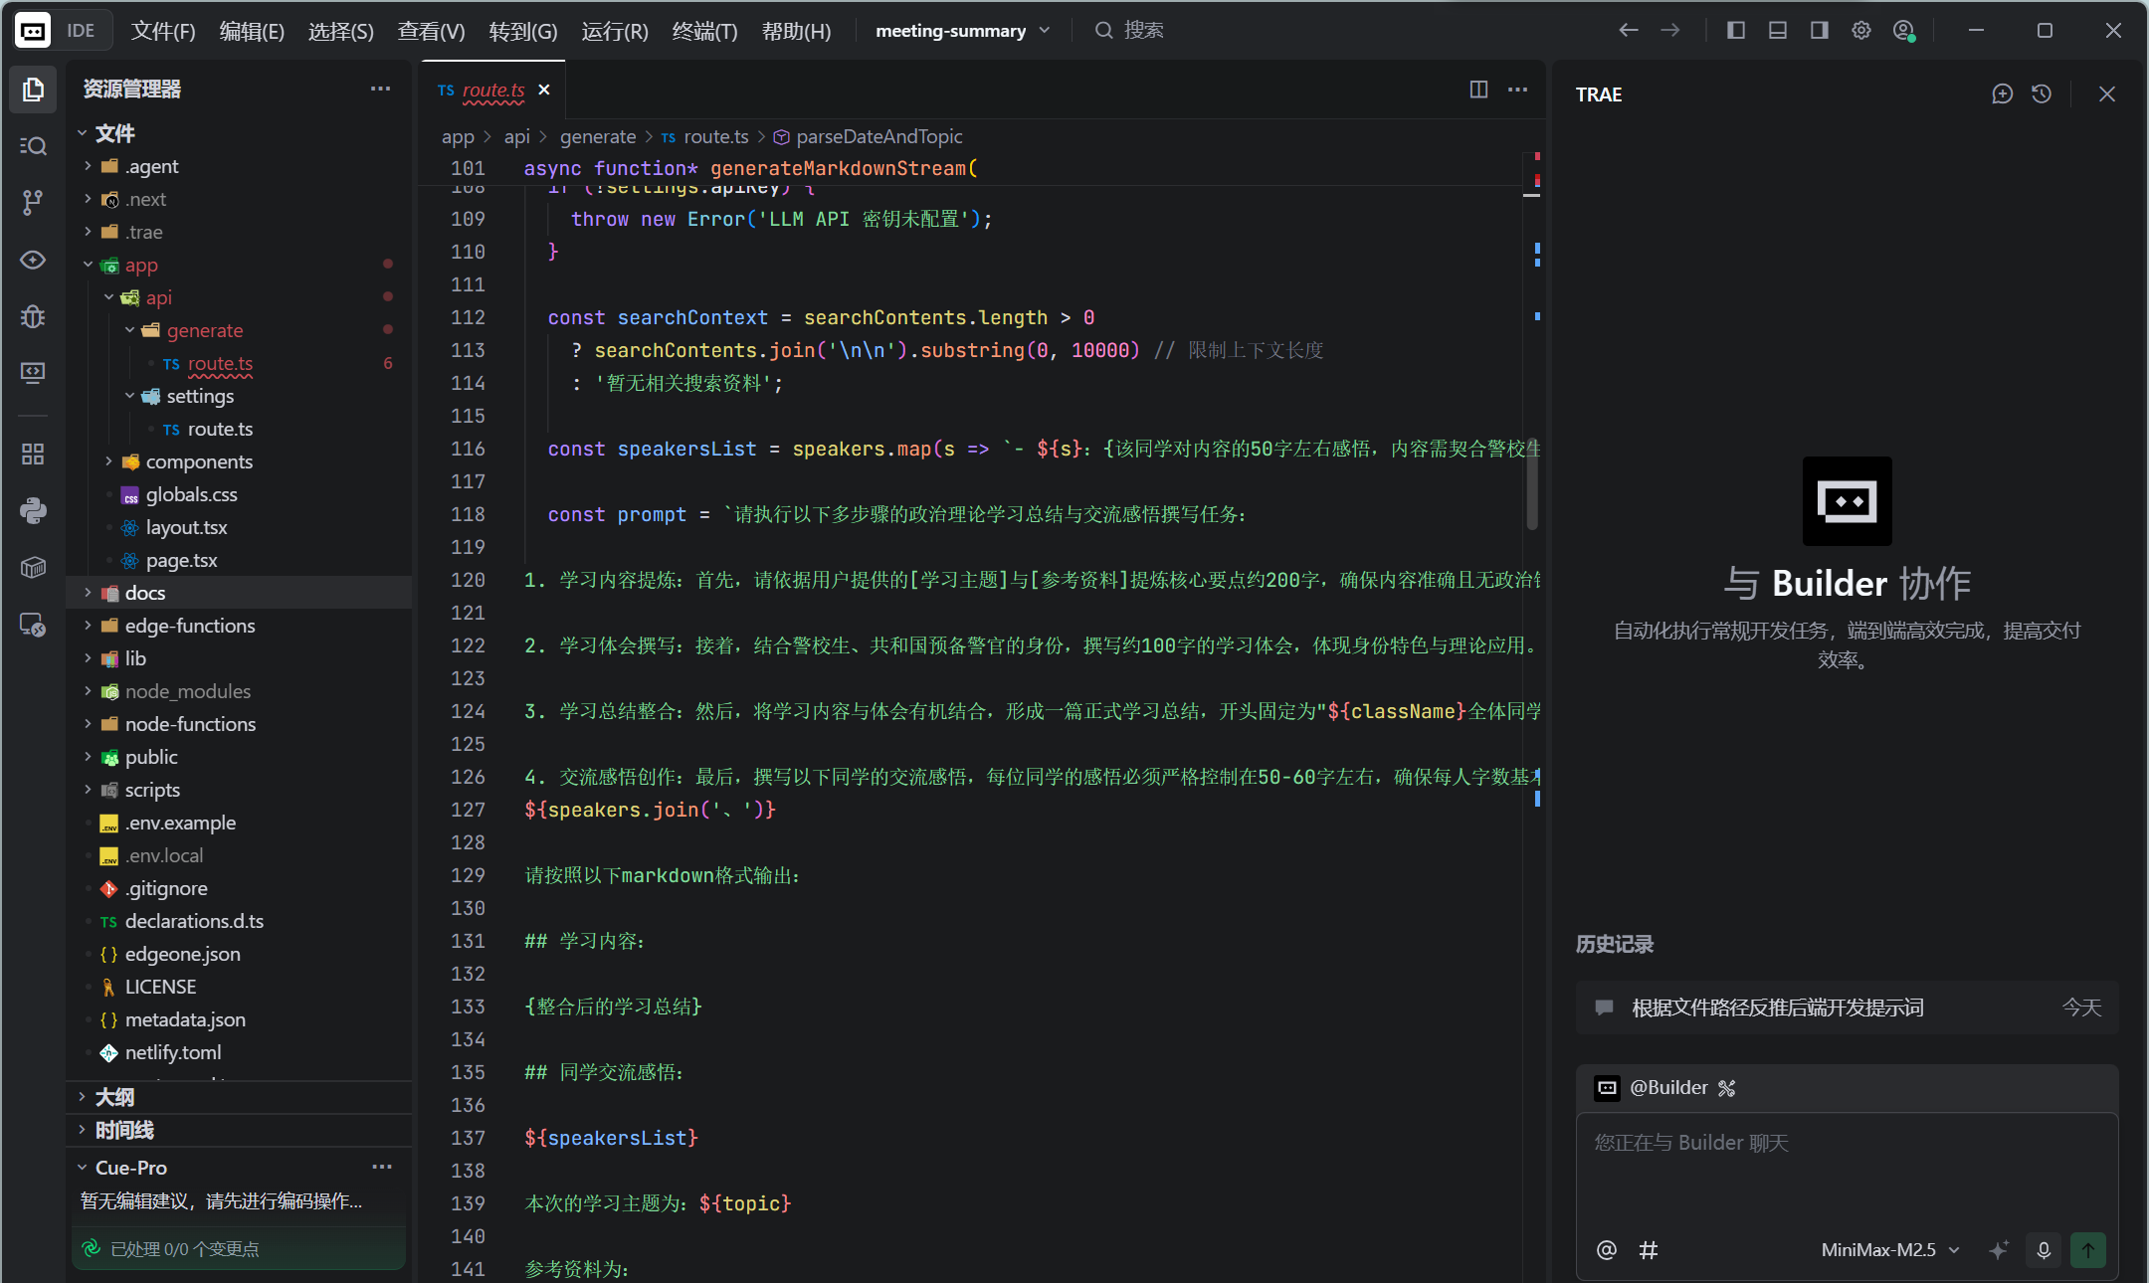Toggle the bottom panel layout icon
The image size is (2149, 1283).
click(1778, 31)
